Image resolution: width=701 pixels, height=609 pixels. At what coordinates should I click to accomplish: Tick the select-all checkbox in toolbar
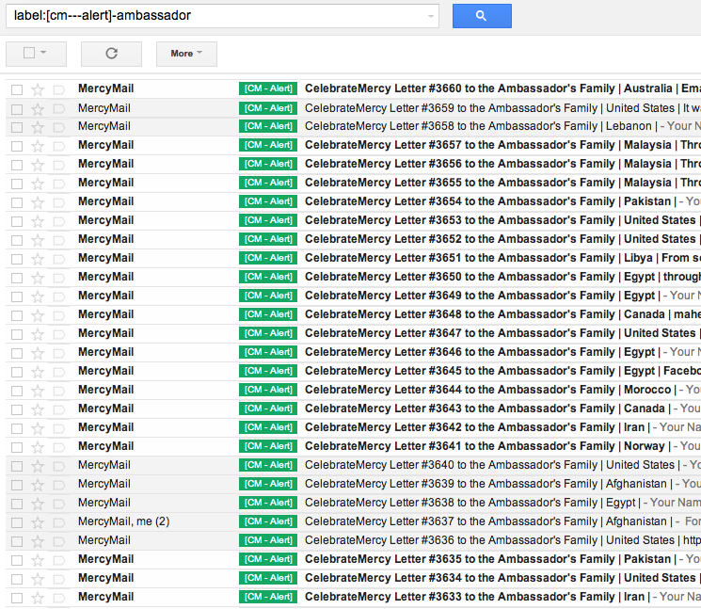[29, 53]
